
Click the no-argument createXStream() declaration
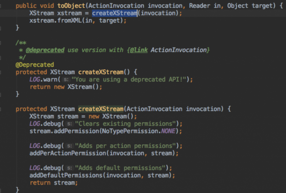[x=101, y=72]
